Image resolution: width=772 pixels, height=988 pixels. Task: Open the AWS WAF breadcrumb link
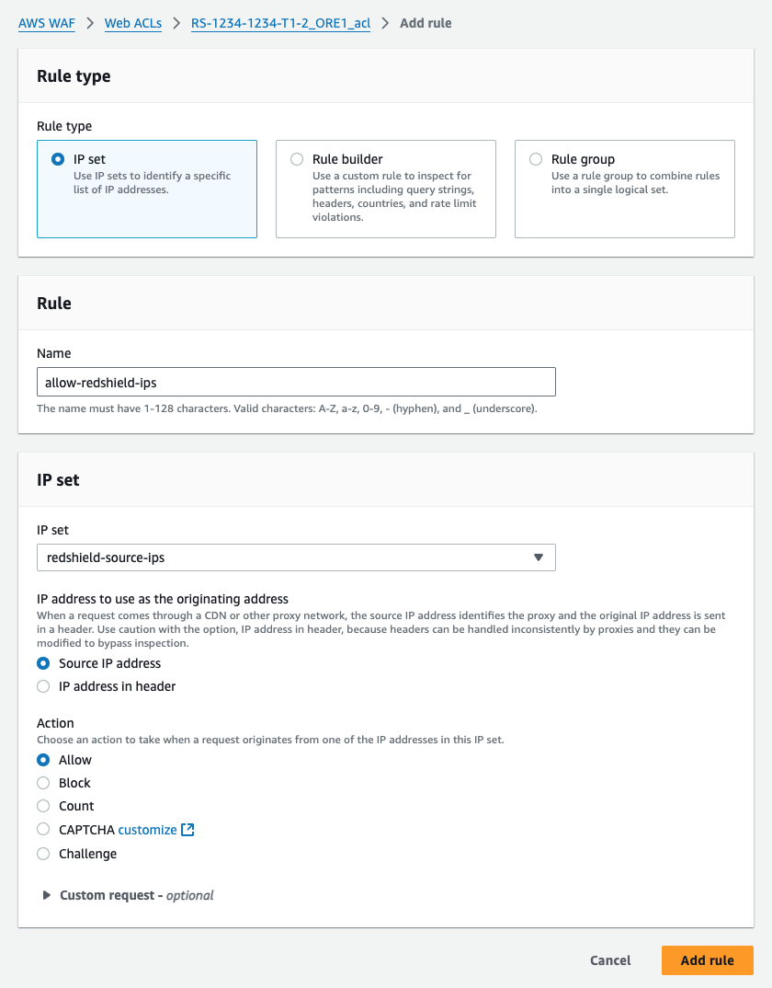pos(45,23)
